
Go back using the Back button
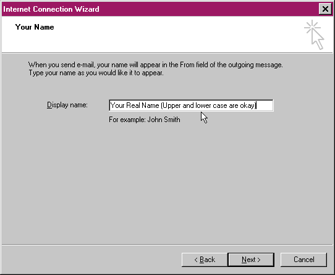point(205,260)
